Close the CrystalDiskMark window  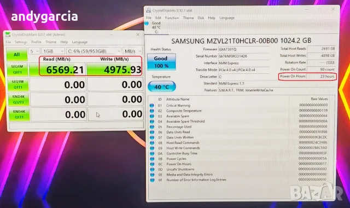138,34
